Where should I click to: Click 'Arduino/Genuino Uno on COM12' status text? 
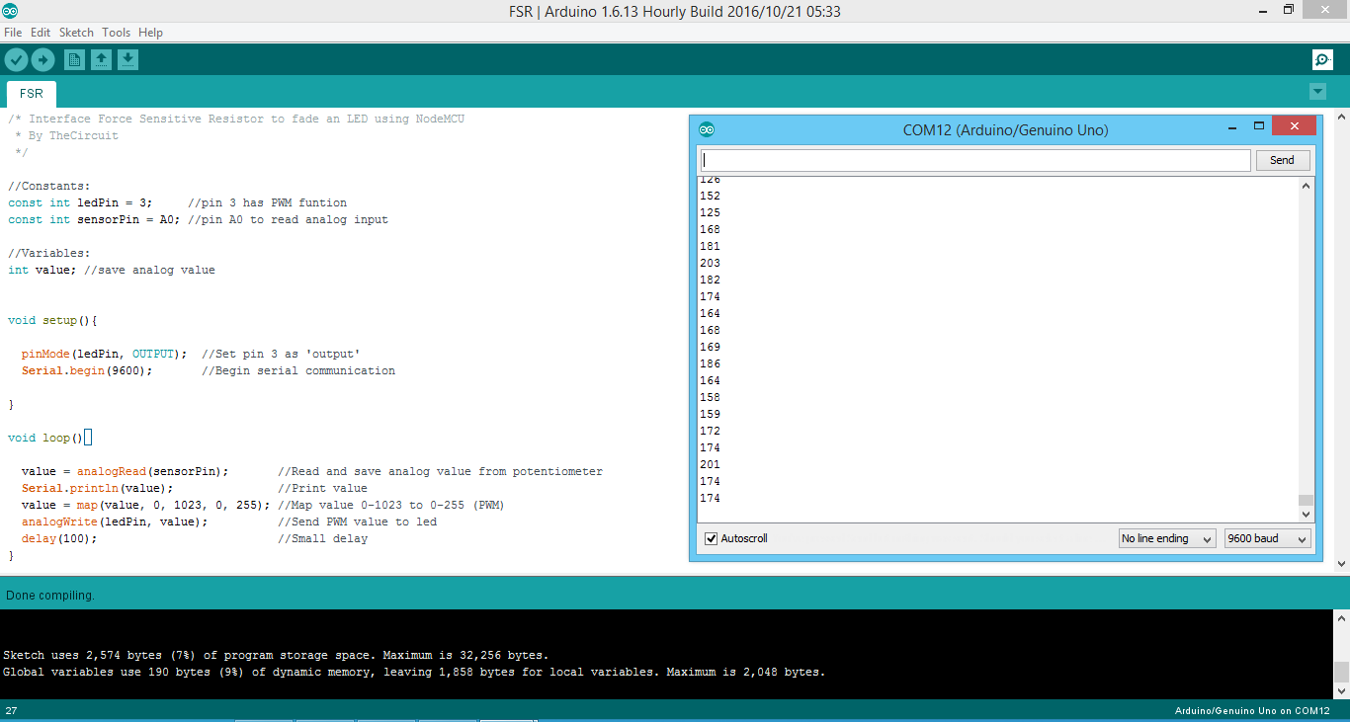(1252, 711)
